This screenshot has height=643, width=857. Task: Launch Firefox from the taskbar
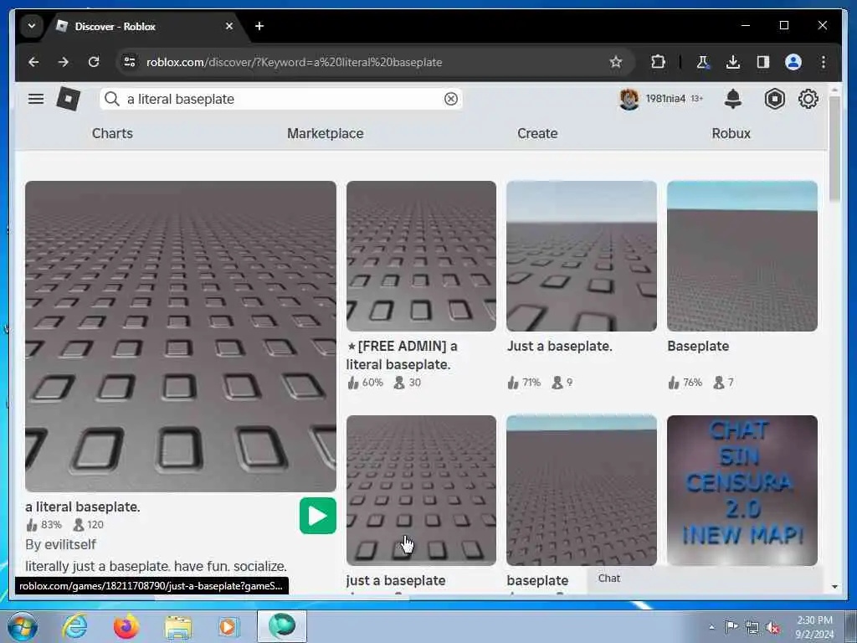(126, 626)
